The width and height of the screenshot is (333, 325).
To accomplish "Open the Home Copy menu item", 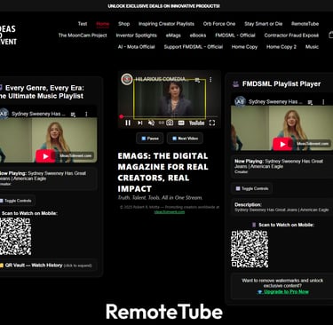I will [x=244, y=47].
